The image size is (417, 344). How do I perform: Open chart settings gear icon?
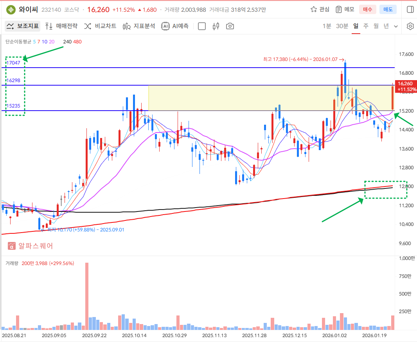[410, 26]
